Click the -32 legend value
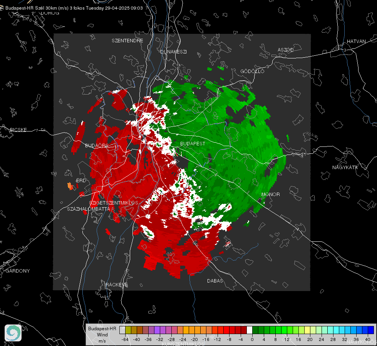Image resolution: width=377 pixels, height=346 pixels. (160, 339)
